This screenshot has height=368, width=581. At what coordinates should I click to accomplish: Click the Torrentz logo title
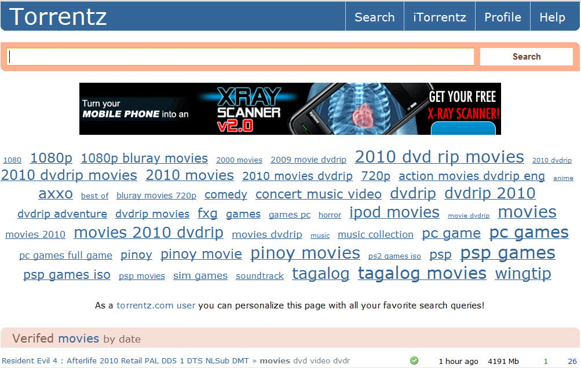click(x=58, y=17)
